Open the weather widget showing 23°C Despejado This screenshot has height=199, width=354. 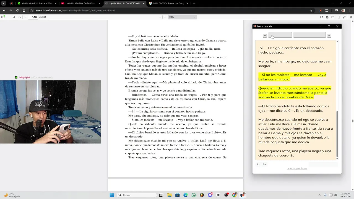(x=12, y=195)
